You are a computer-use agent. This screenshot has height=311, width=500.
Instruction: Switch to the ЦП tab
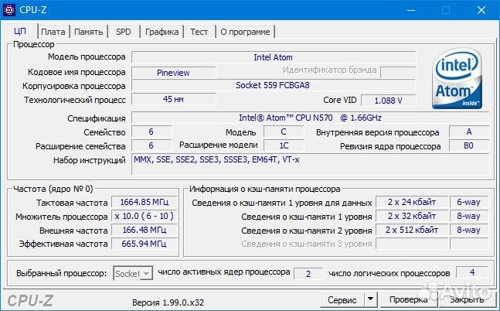[20, 31]
